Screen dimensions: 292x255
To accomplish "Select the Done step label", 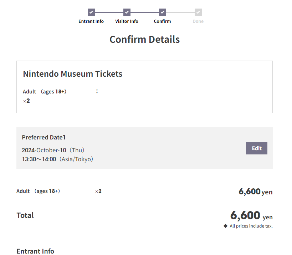I will (x=198, y=21).
